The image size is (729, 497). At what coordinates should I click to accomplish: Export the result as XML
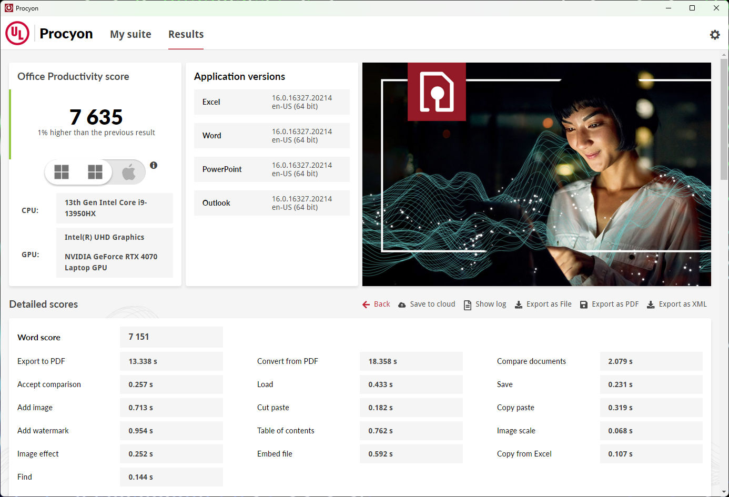tap(677, 305)
